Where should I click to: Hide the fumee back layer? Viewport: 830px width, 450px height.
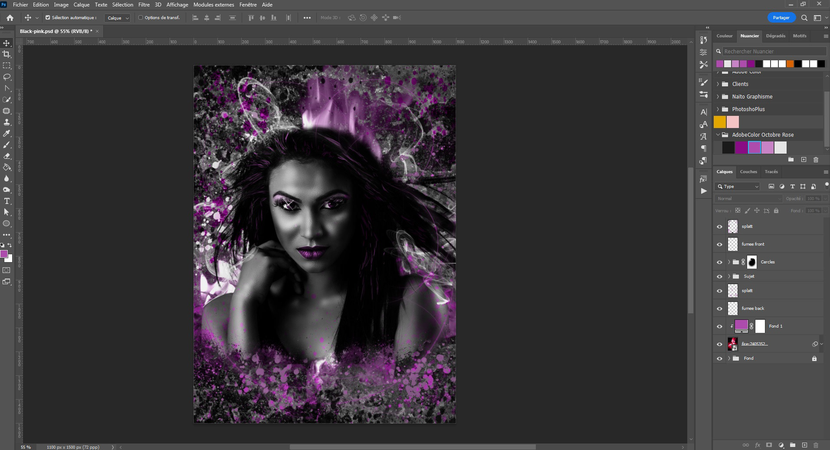pos(719,309)
